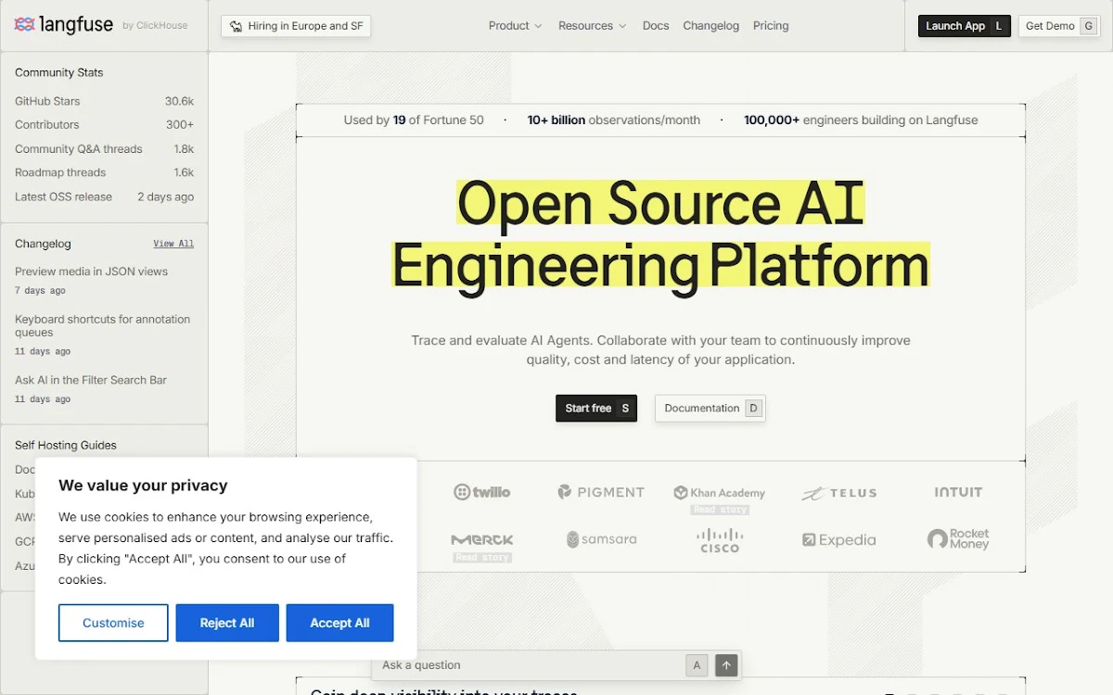
Task: Click Customise in cookie banner
Action: point(113,623)
